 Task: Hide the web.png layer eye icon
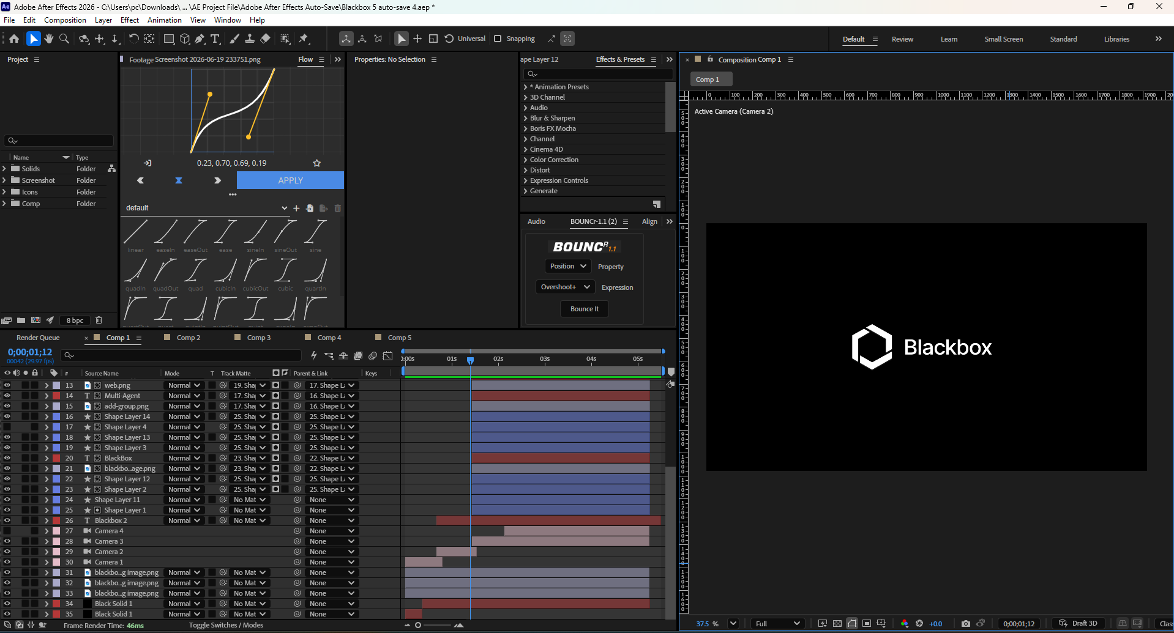[7, 385]
